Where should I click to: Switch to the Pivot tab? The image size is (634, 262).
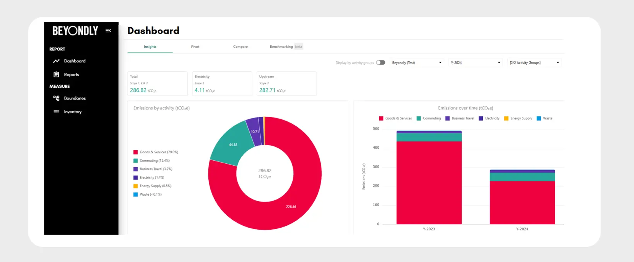195,47
